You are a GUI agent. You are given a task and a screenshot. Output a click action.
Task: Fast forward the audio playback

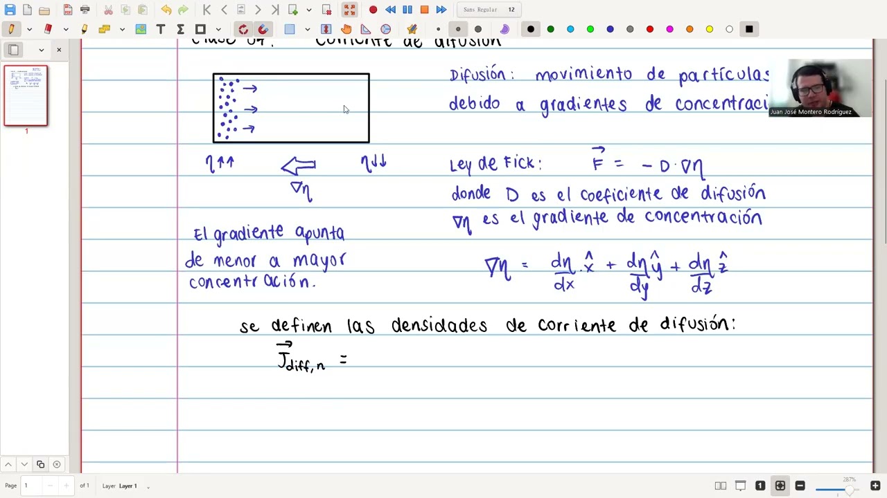(x=441, y=10)
